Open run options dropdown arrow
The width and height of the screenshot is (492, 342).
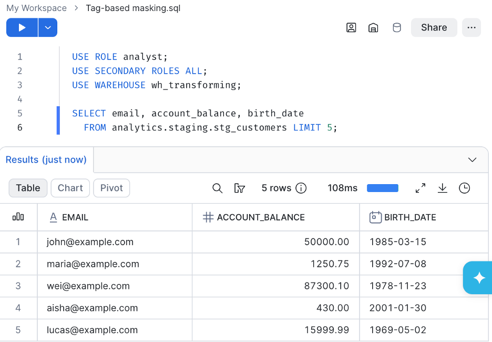48,28
